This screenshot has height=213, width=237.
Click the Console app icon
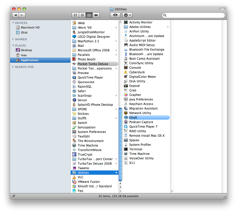click(126, 68)
